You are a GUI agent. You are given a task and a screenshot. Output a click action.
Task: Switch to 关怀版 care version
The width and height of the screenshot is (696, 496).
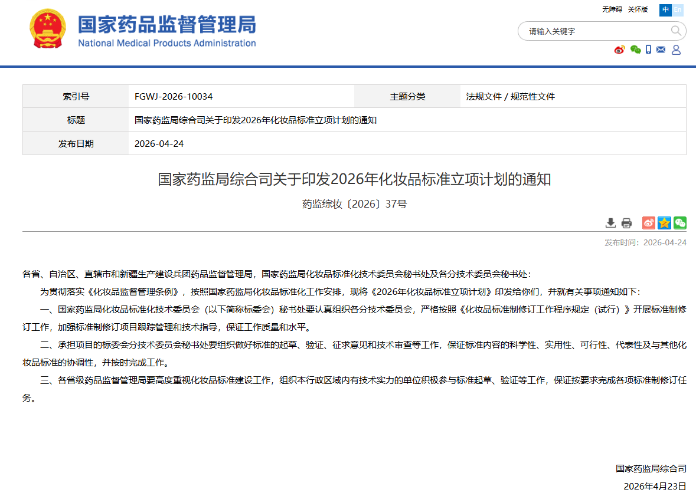click(x=638, y=9)
